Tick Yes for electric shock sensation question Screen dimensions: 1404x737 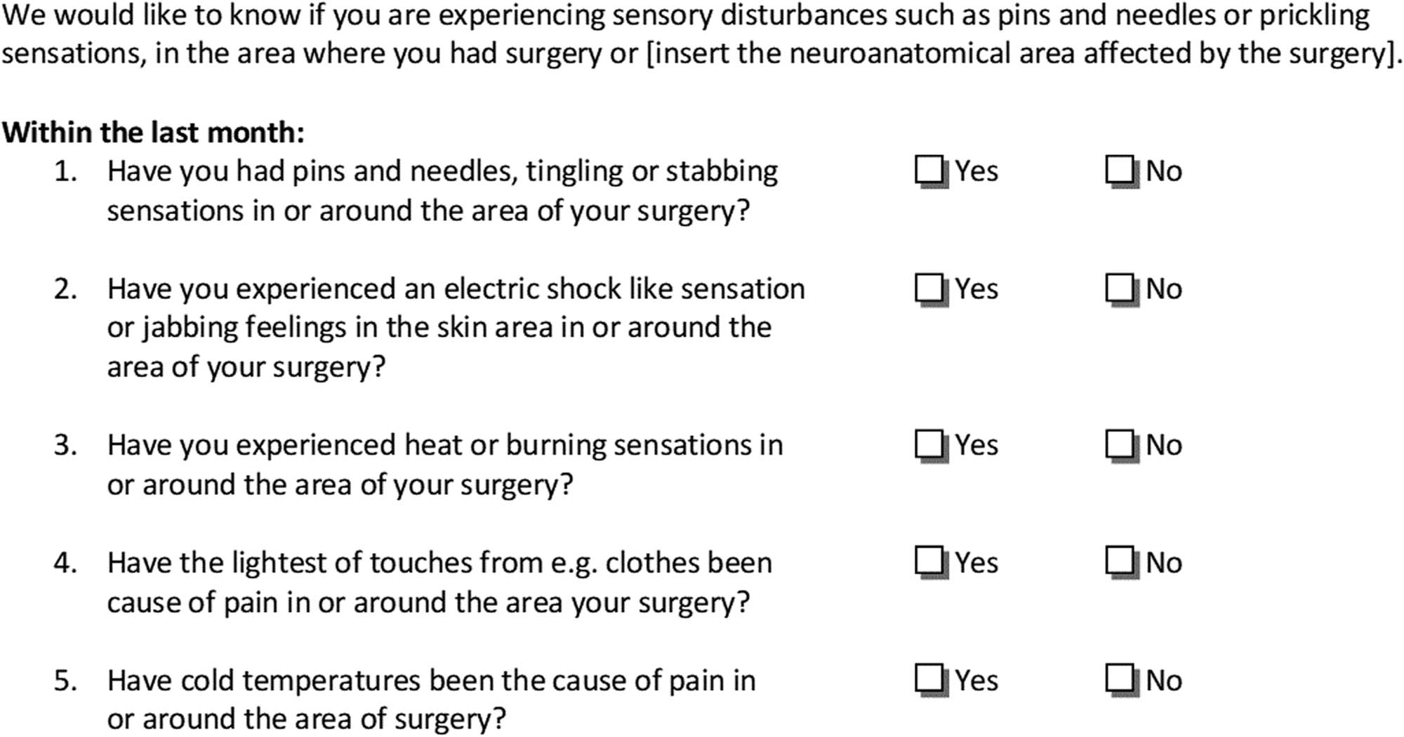click(929, 288)
